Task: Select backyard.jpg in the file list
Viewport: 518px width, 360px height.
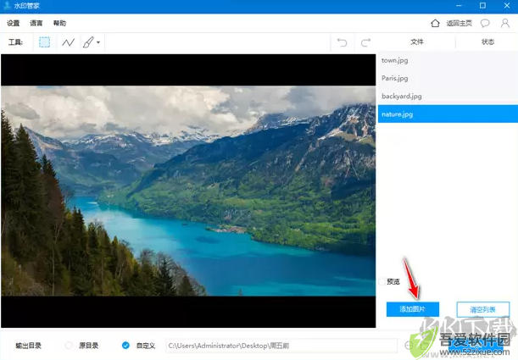Action: [448, 96]
